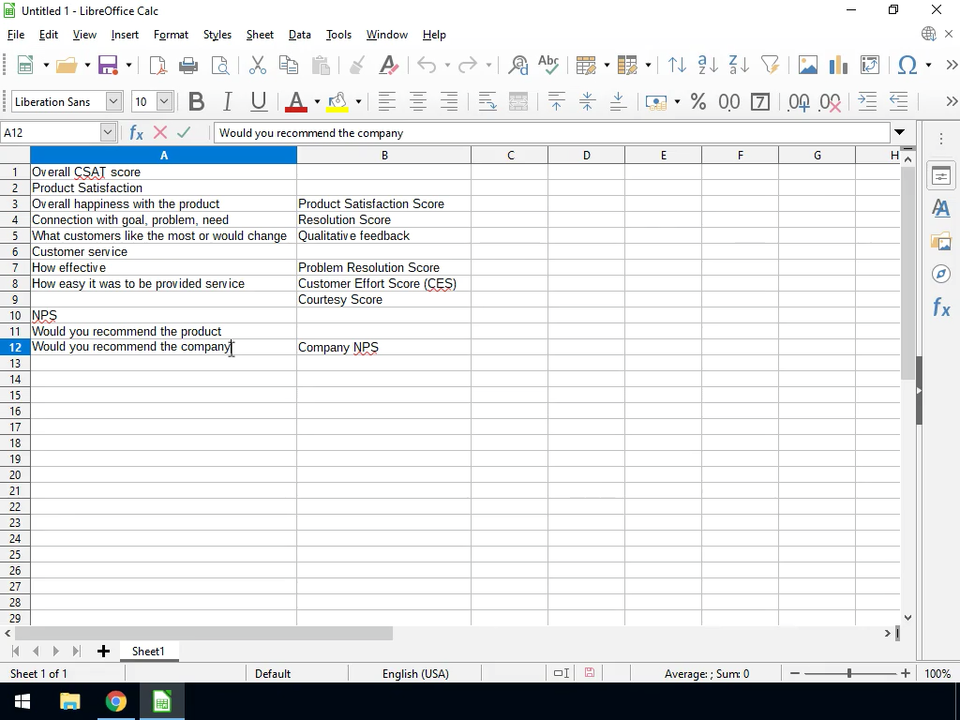The width and height of the screenshot is (960, 720).
Task: Open Font Color dropdown arrow
Action: coord(317,101)
